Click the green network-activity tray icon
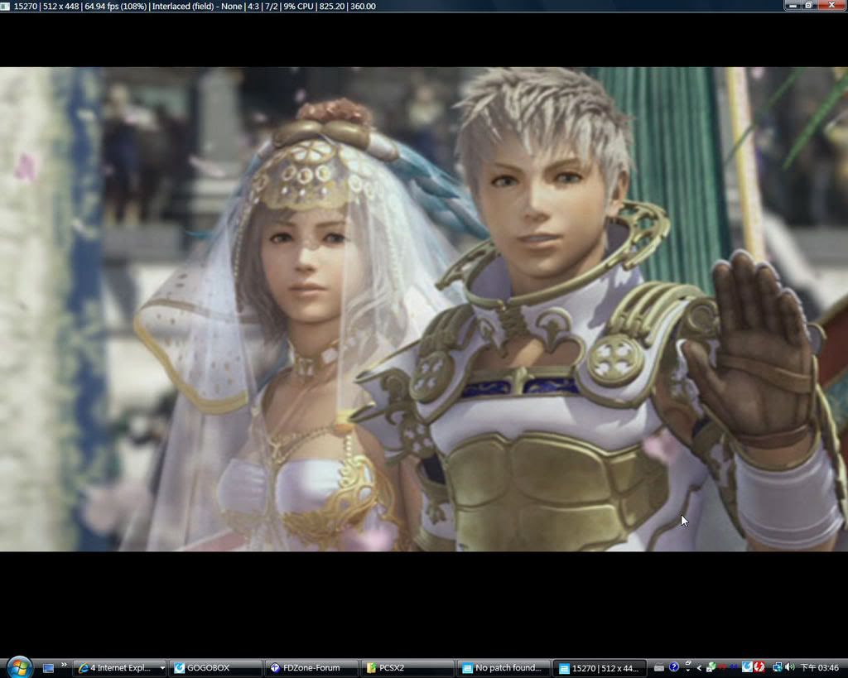 tap(711, 668)
